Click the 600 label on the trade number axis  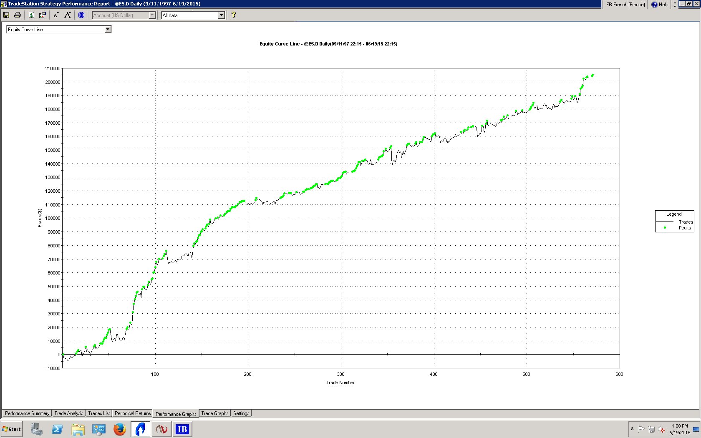[x=619, y=374]
